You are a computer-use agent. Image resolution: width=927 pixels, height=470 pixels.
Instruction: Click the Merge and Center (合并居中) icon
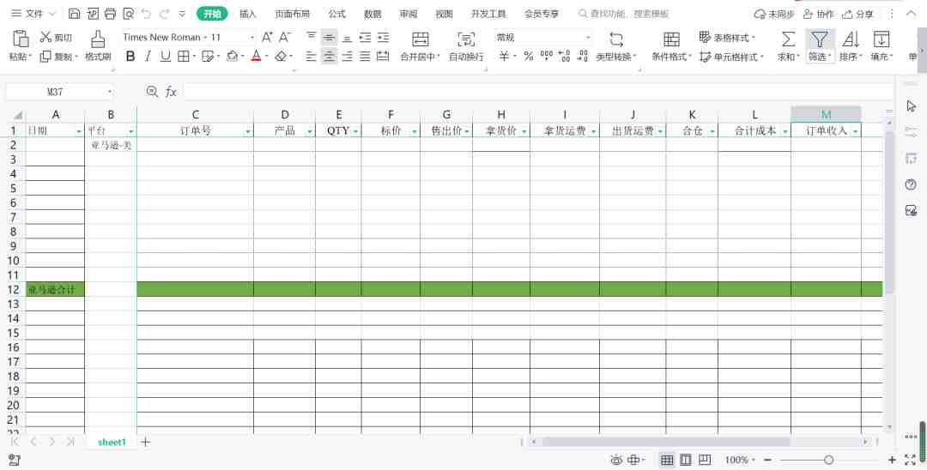click(x=420, y=39)
